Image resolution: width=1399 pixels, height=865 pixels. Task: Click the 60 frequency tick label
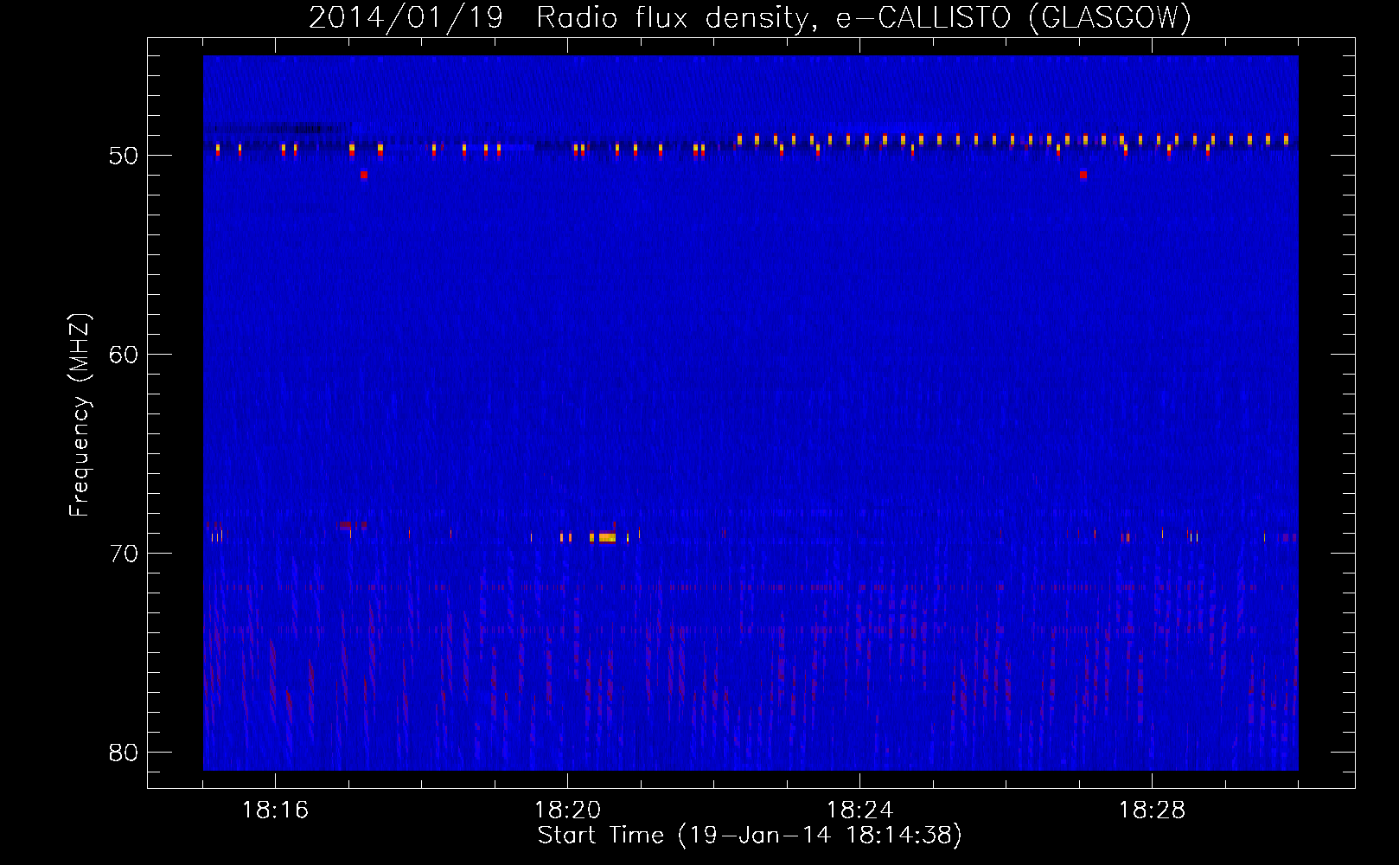click(x=124, y=355)
